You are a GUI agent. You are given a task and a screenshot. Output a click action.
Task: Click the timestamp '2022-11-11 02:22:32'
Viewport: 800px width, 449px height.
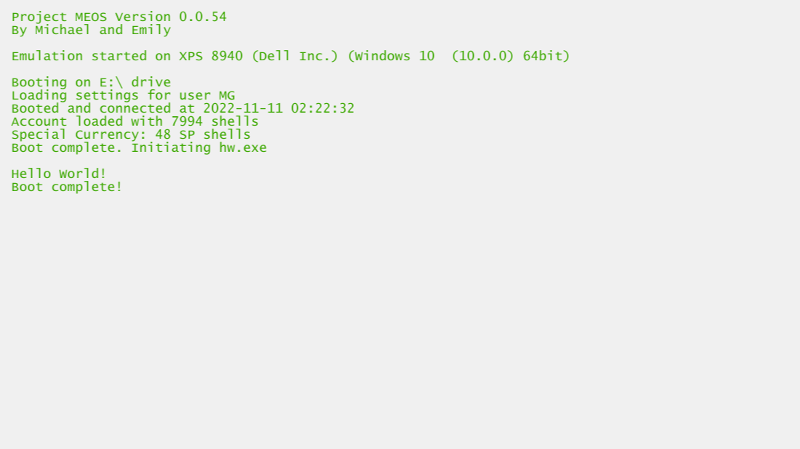(278, 109)
